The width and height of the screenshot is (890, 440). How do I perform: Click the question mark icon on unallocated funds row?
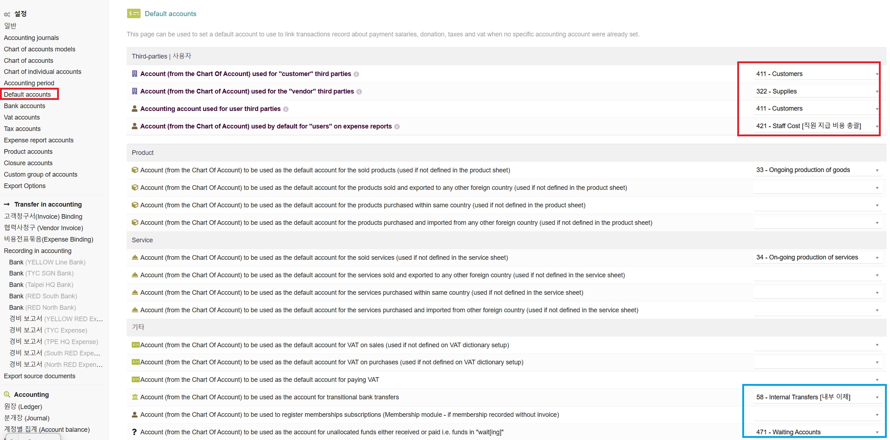(x=134, y=432)
